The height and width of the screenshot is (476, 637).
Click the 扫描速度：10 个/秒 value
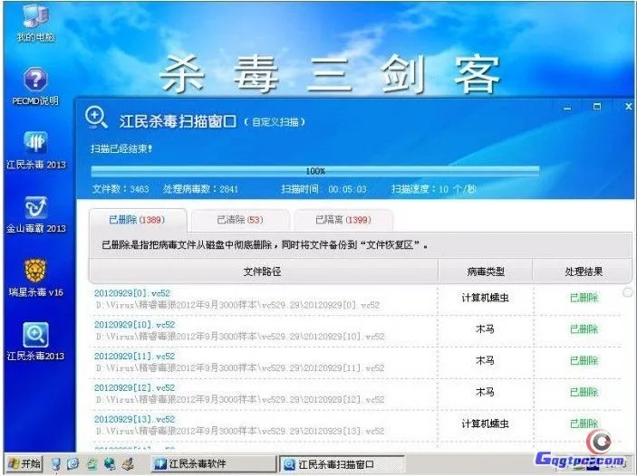pyautogui.click(x=433, y=189)
